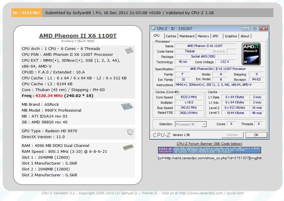Click the Package value Socket AM3 (938)
The width and height of the screenshot is (284, 201).
[x=205, y=56]
